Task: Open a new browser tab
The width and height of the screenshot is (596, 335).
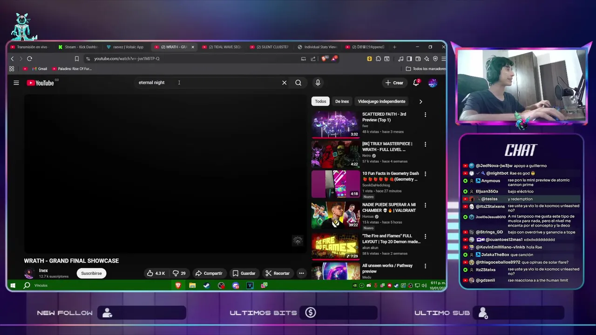Action: (394, 47)
